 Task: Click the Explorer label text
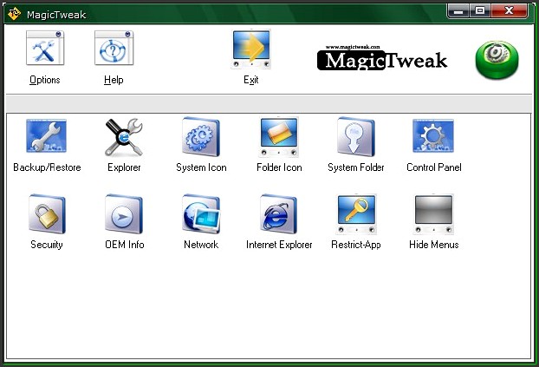[x=124, y=167]
